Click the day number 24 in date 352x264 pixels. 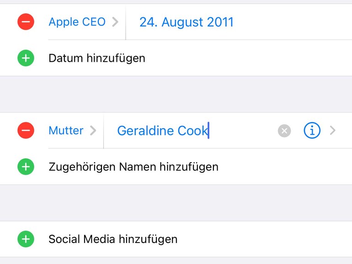coord(146,22)
